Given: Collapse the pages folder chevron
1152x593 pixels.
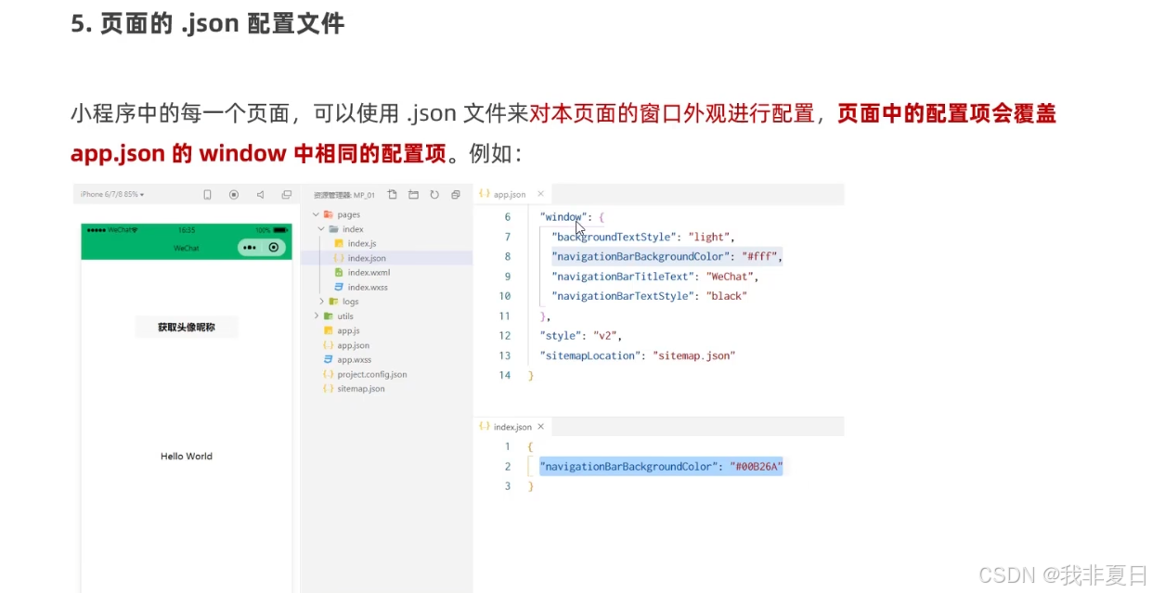Looking at the screenshot, I should point(316,214).
